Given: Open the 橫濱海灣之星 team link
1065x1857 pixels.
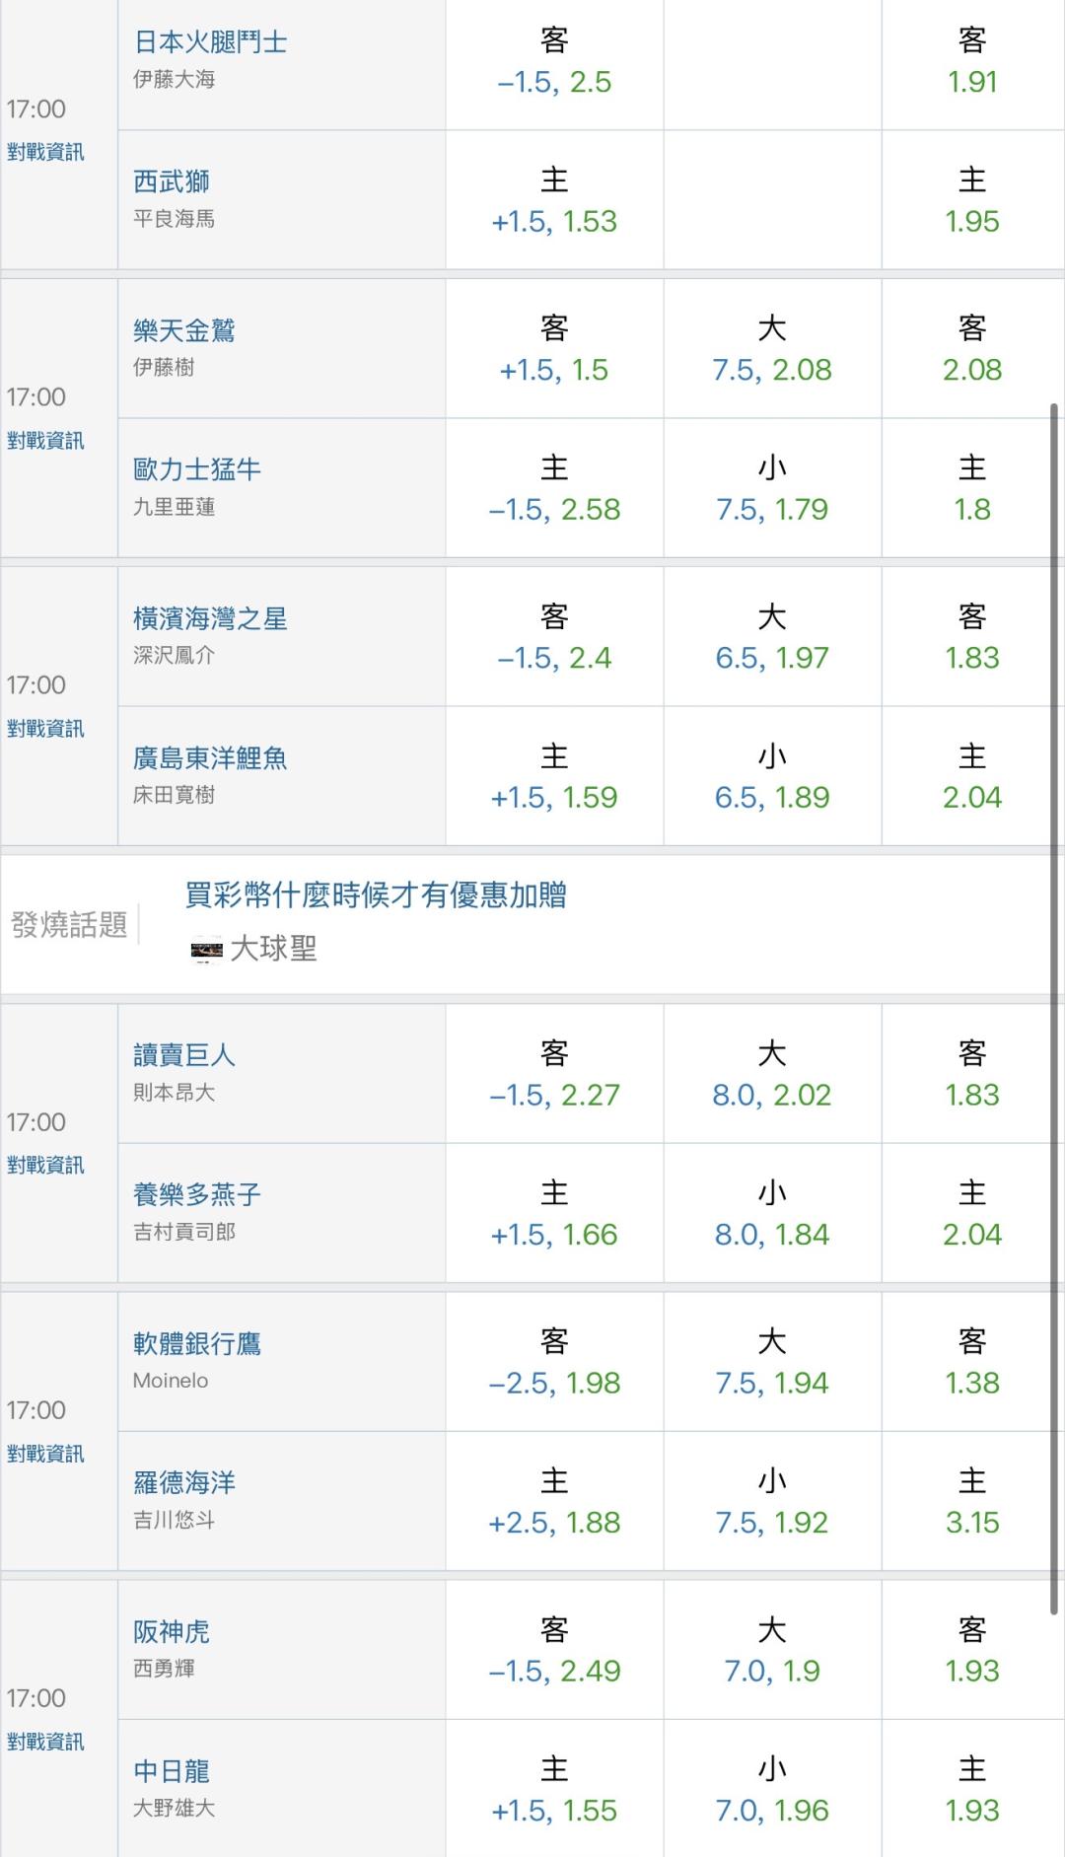Looking at the screenshot, I should pyautogui.click(x=210, y=619).
